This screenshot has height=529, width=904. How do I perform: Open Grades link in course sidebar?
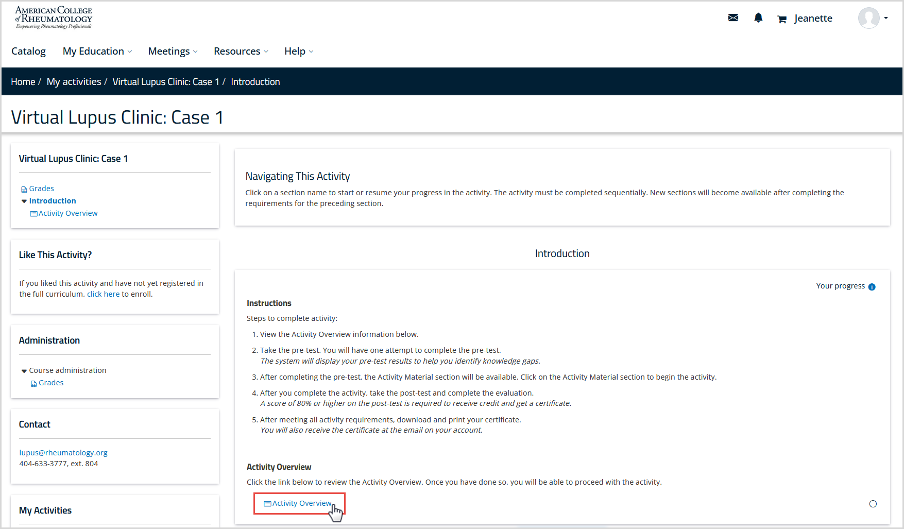[x=42, y=189]
